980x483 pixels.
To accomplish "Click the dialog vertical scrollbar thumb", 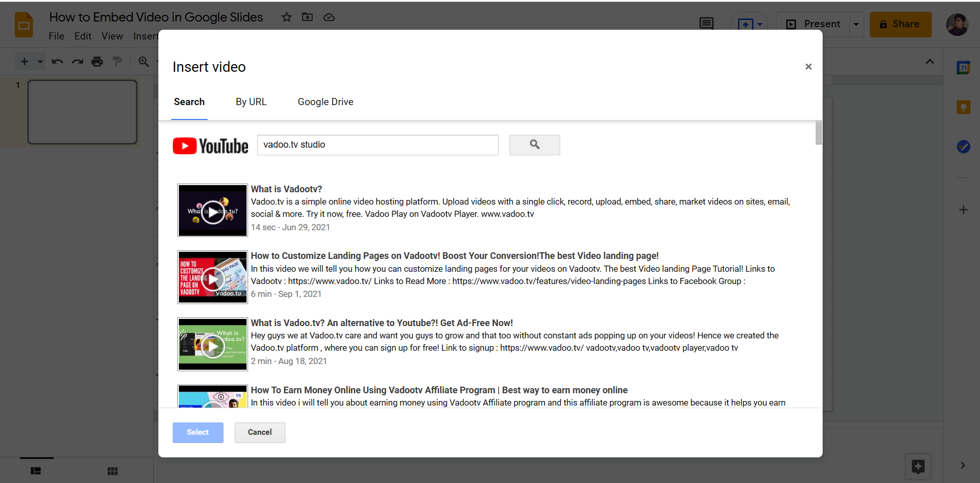I will (x=819, y=133).
